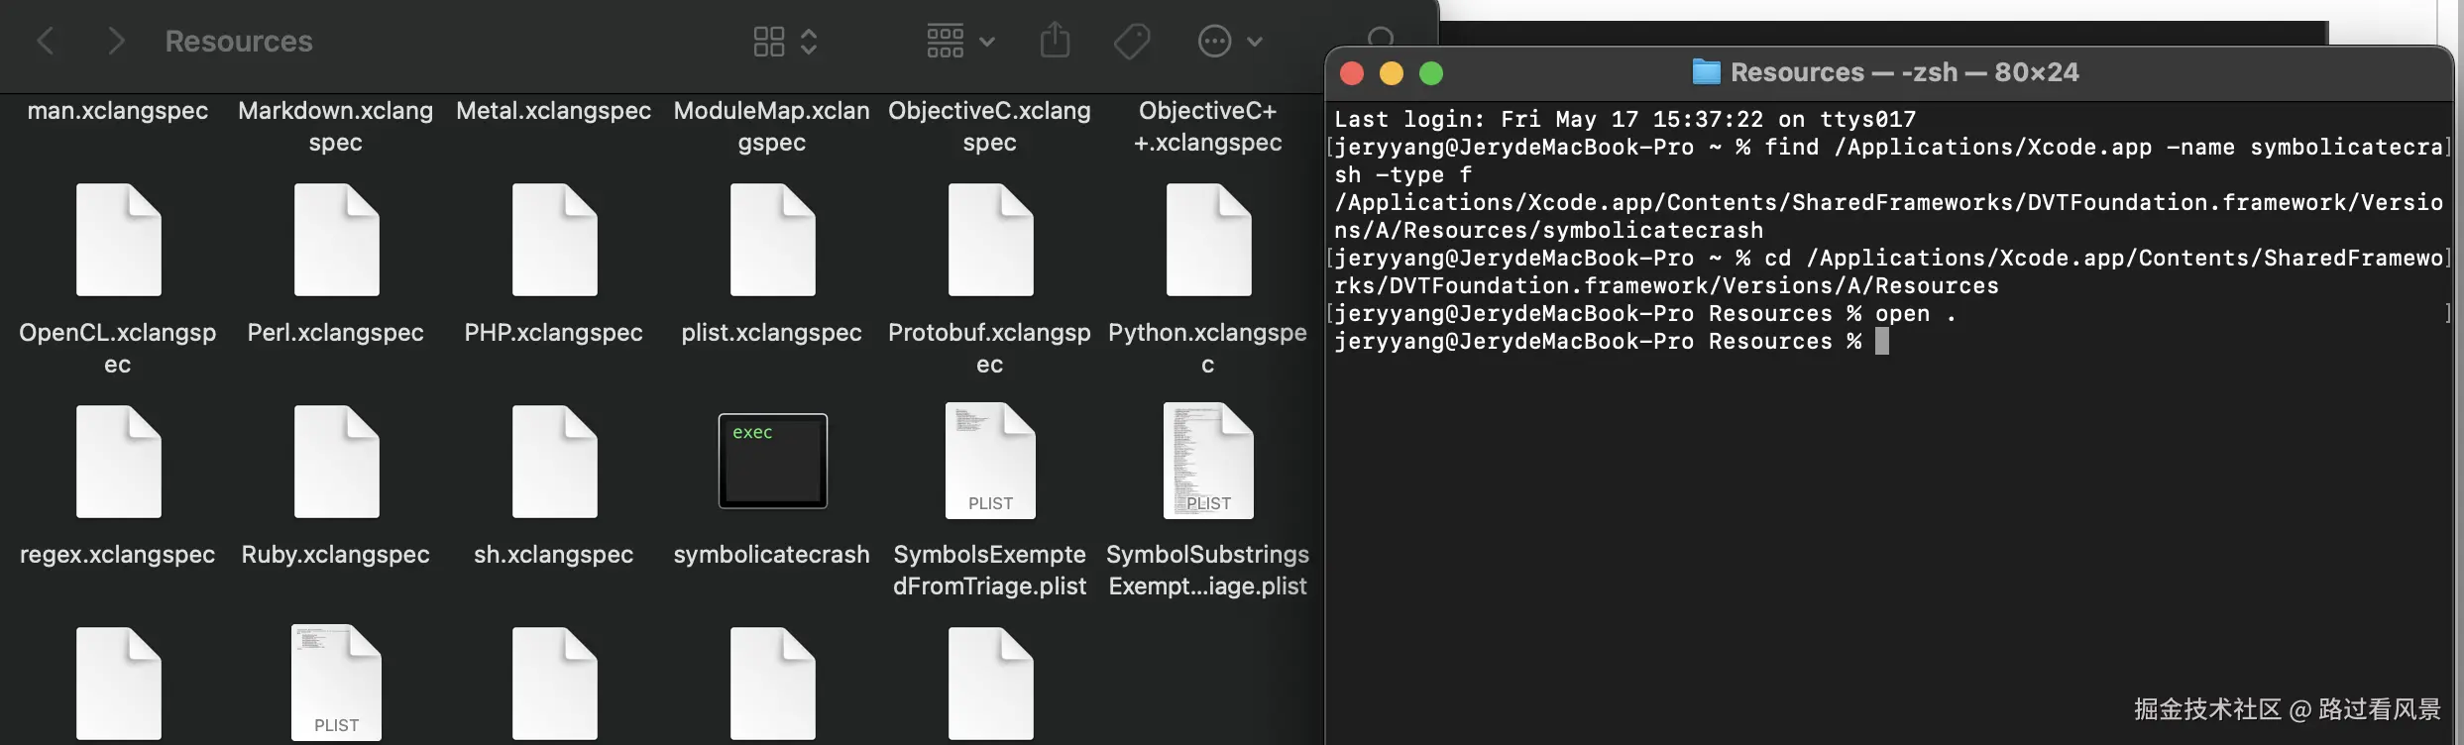
Task: Go back in Finder Resources window
Action: pos(46,42)
